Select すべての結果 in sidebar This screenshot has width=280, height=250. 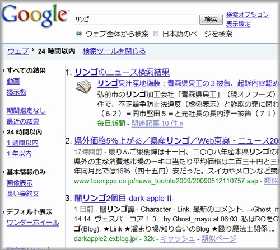[26, 70]
